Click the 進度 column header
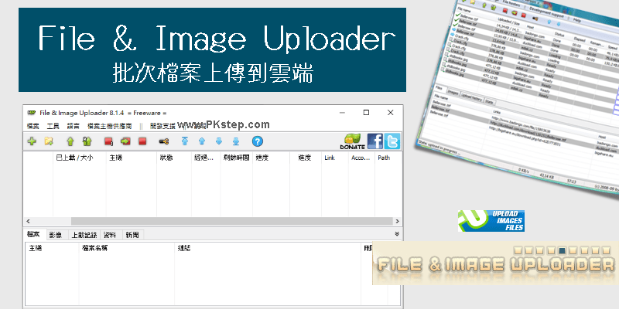The image size is (619, 309). (x=305, y=158)
